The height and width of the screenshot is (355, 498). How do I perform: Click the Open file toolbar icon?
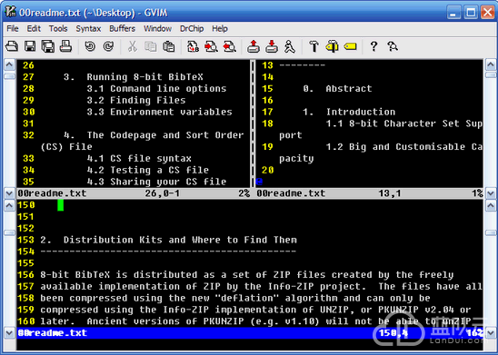pos(12,46)
